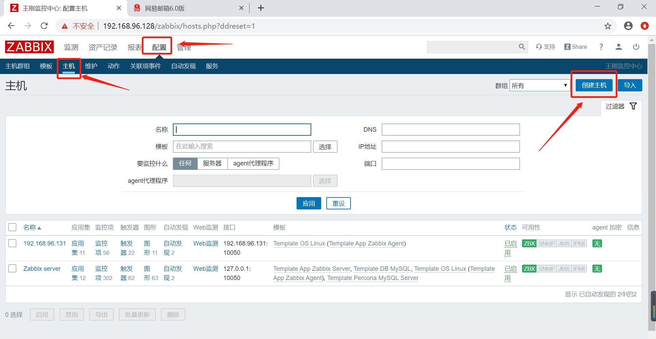Viewport: 656px width, 339px height.
Task: Tick the select-all hosts checkbox
Action: [x=12, y=227]
